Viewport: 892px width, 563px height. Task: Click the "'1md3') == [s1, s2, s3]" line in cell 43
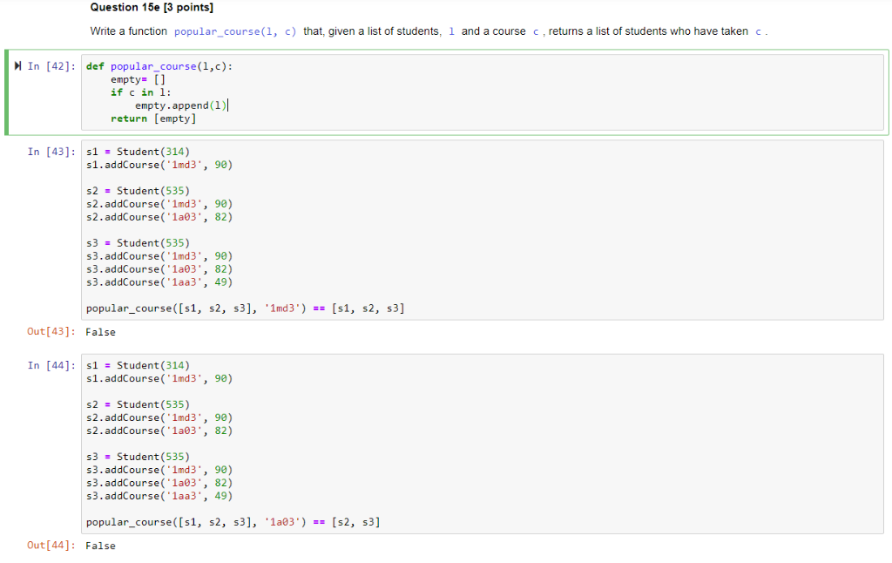coord(245,308)
